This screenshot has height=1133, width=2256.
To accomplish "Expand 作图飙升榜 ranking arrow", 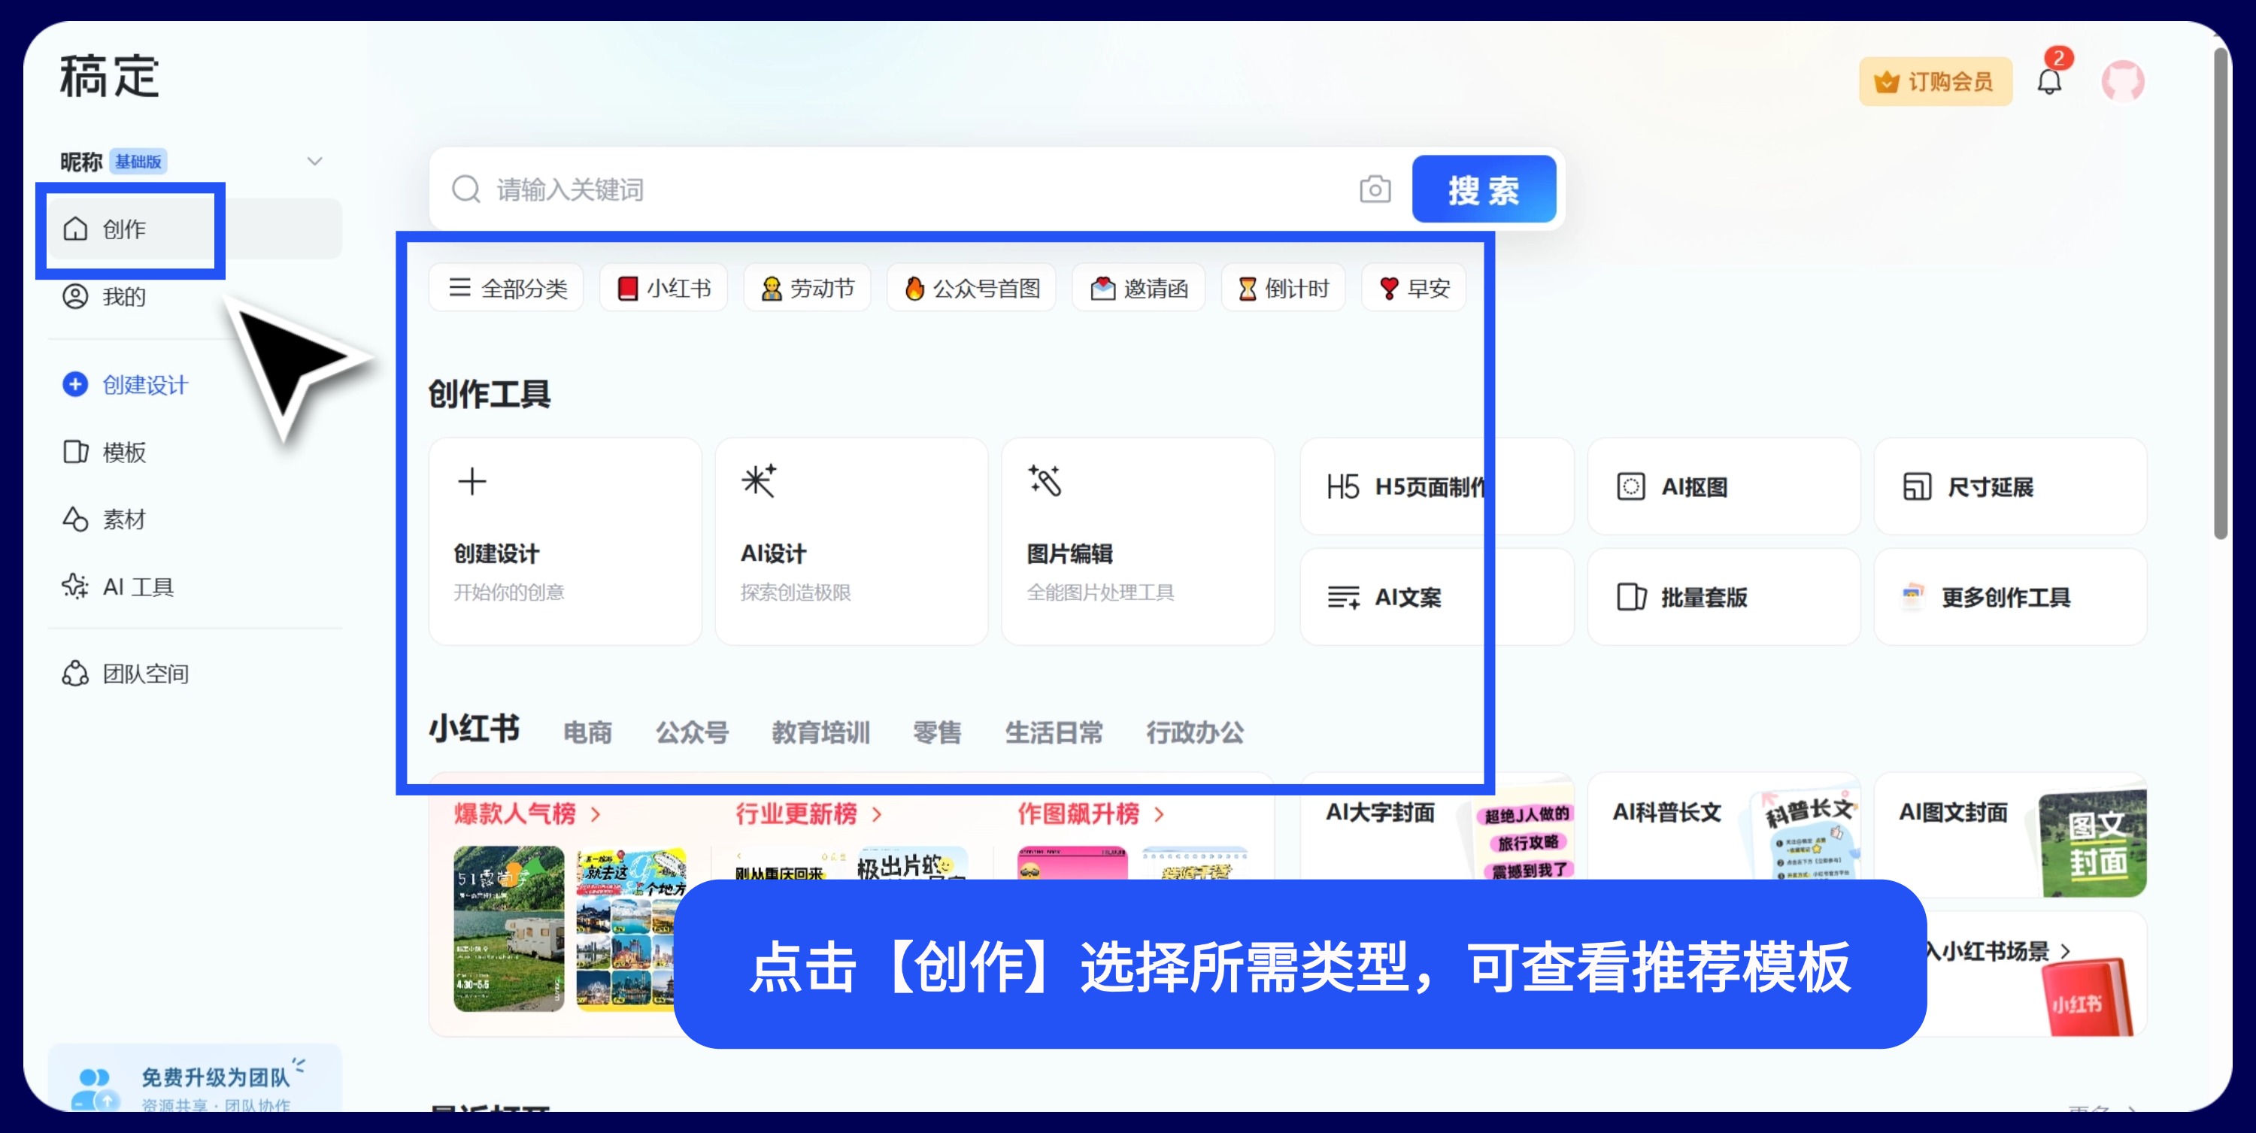I will [x=1159, y=814].
